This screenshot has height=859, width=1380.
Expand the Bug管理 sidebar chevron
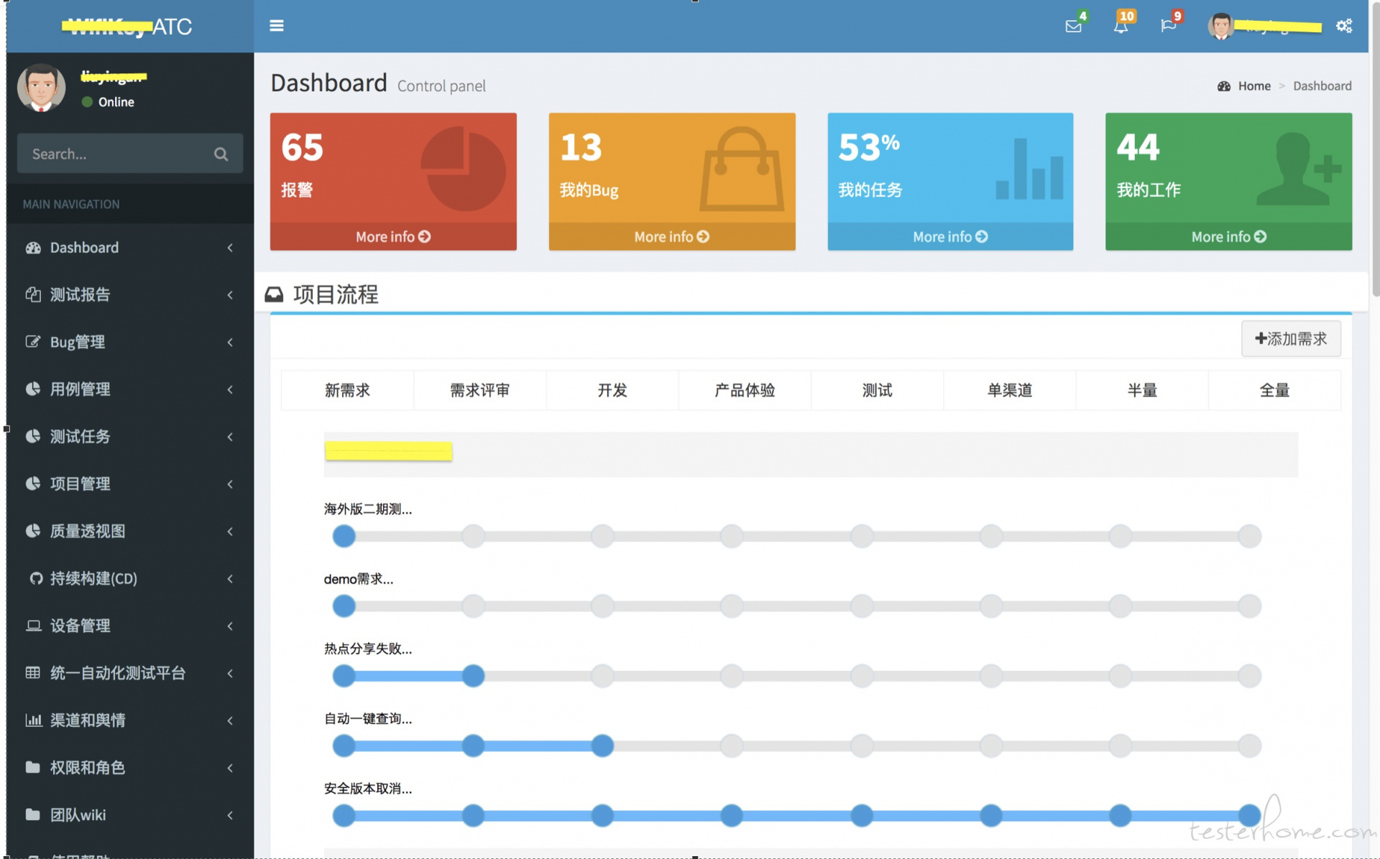(x=230, y=342)
